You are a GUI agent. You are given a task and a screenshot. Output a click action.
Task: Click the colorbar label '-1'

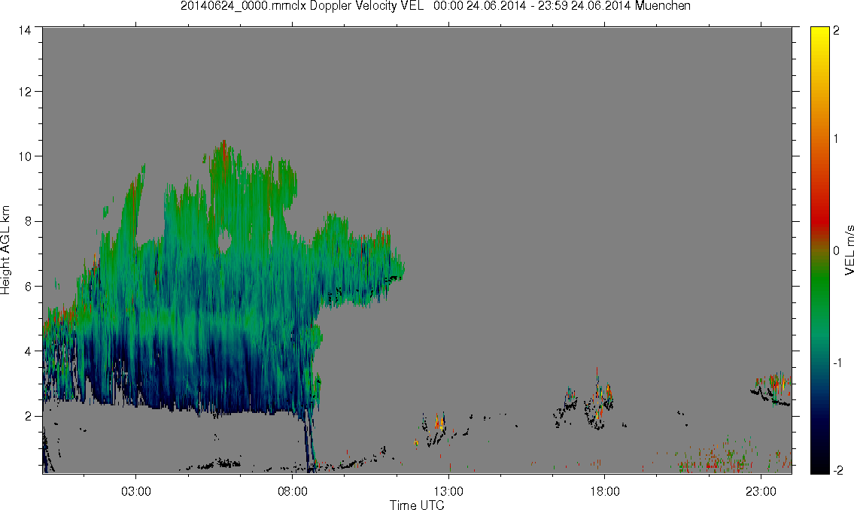837,363
